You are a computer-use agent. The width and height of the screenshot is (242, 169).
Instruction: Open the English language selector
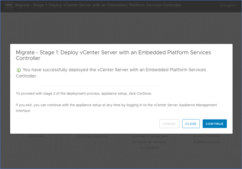[x=229, y=5]
